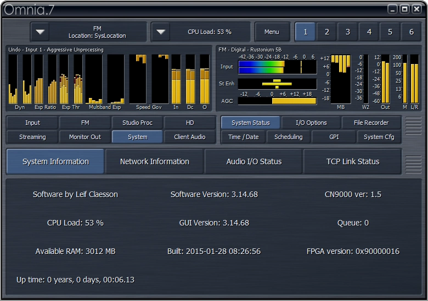Switch to I/O Options submenu
The width and height of the screenshot is (428, 301).
click(311, 123)
